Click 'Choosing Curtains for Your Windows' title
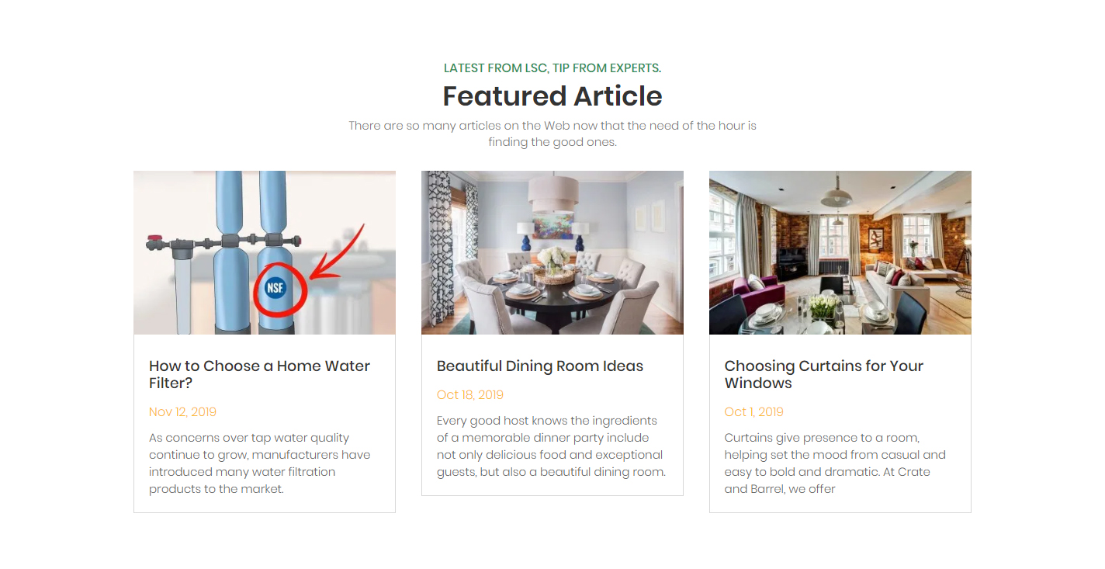The height and width of the screenshot is (569, 1105). click(x=824, y=374)
